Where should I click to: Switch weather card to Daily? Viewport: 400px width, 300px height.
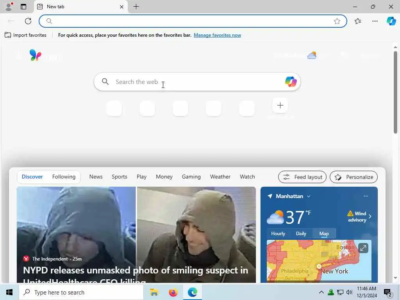pos(301,234)
